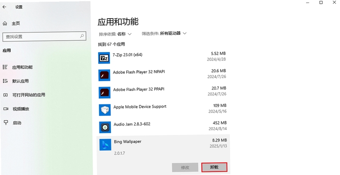Viewport: 340px width, 175px height.
Task: Click the 2025/1/13 install date
Action: (218, 146)
